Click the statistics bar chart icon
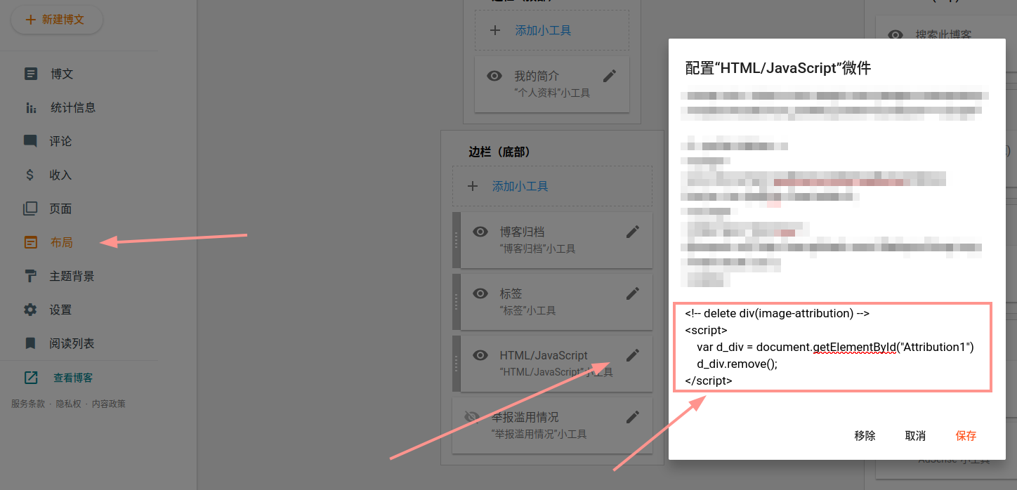Viewport: 1017px width, 490px height. (x=30, y=107)
